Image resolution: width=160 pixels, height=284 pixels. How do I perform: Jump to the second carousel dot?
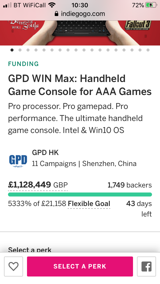pos(20,50)
